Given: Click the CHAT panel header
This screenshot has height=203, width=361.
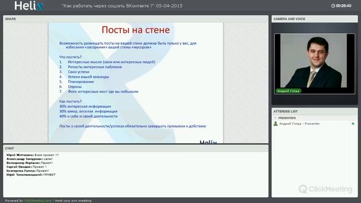Looking at the screenshot, I should point(135,148).
